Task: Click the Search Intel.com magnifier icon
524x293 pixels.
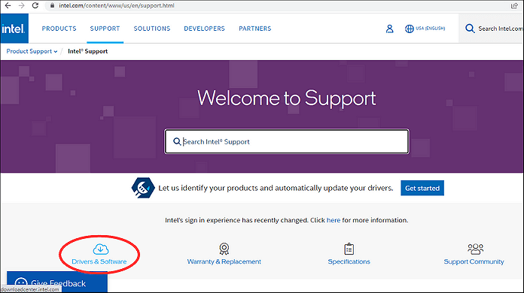Action: coord(470,29)
